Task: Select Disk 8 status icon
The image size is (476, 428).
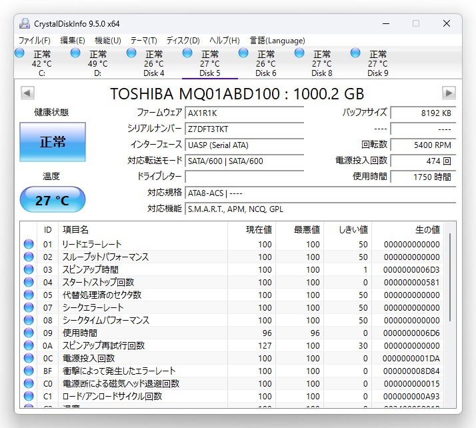Action: 299,53
